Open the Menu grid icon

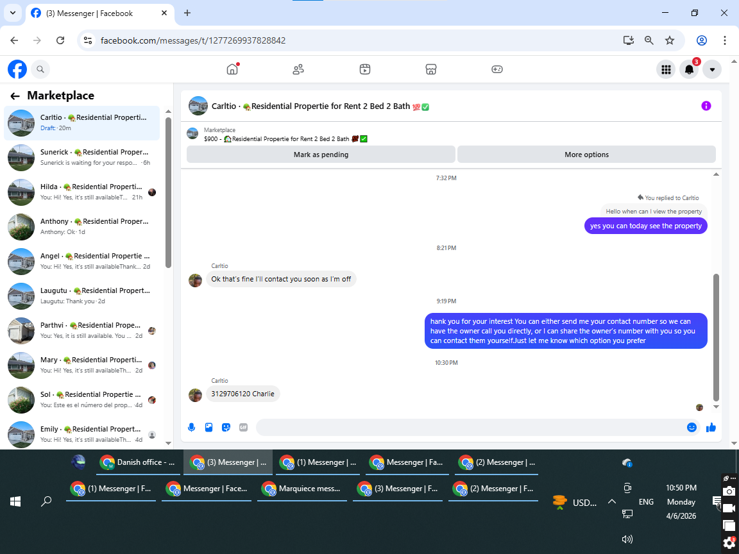coord(666,70)
